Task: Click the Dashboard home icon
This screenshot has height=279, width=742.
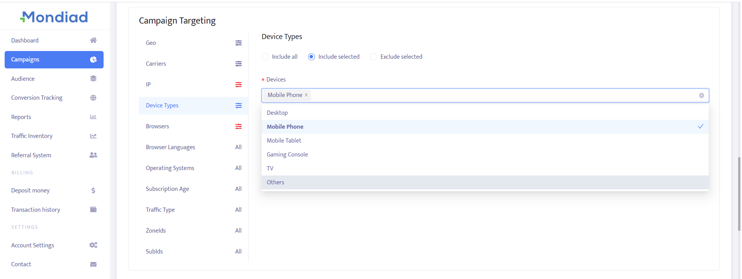Action: pyautogui.click(x=93, y=40)
